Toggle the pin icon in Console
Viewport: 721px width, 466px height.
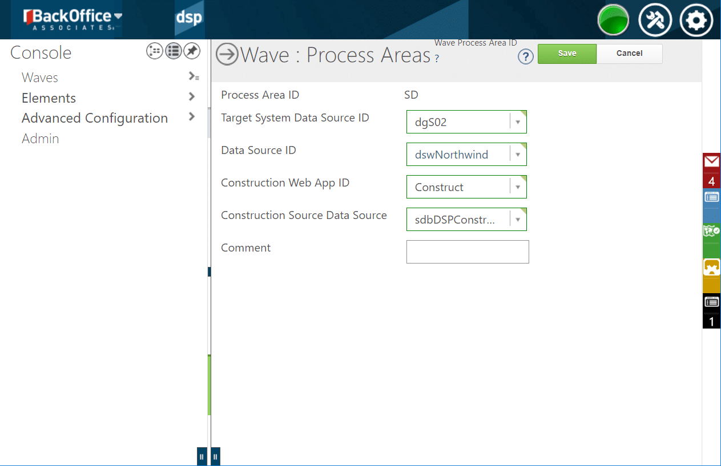(x=192, y=51)
